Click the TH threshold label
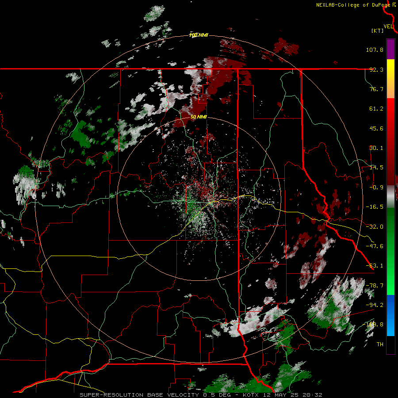Image resolution: width=398 pixels, height=398 pixels. [x=380, y=344]
